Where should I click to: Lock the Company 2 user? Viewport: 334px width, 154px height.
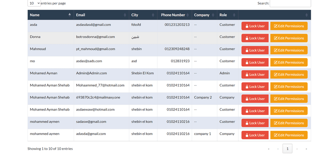tap(255, 99)
